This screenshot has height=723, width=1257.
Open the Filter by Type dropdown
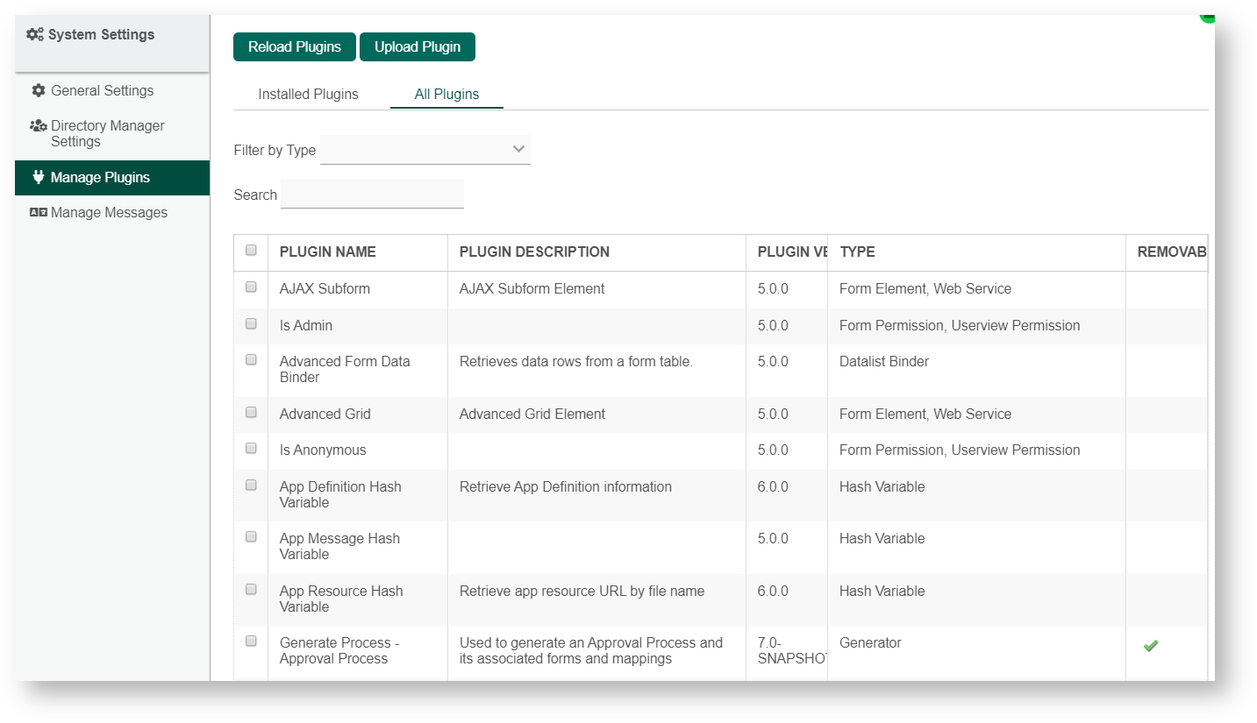(425, 150)
